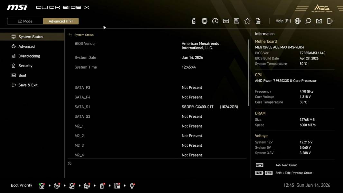Click the info circle icon below the list

pyautogui.click(x=70, y=163)
